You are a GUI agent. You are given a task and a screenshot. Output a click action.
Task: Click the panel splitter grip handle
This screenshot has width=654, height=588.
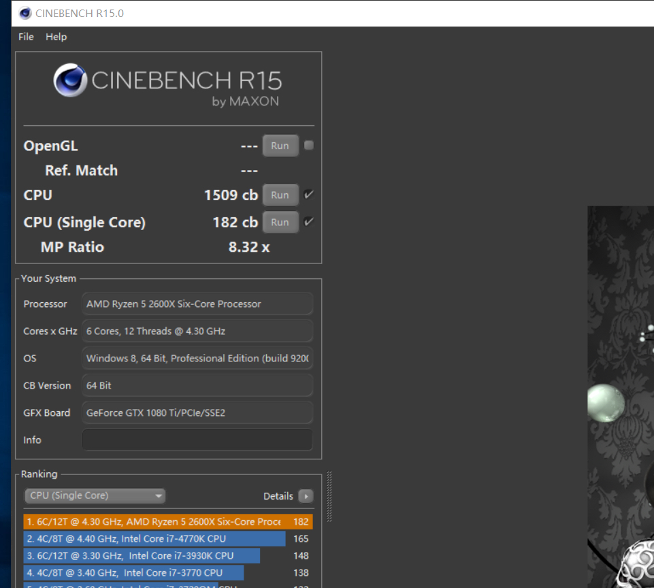point(329,496)
